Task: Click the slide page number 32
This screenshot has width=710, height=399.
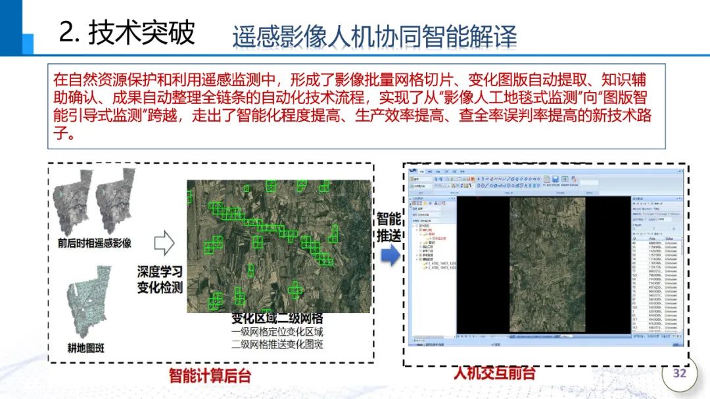Action: tap(680, 373)
